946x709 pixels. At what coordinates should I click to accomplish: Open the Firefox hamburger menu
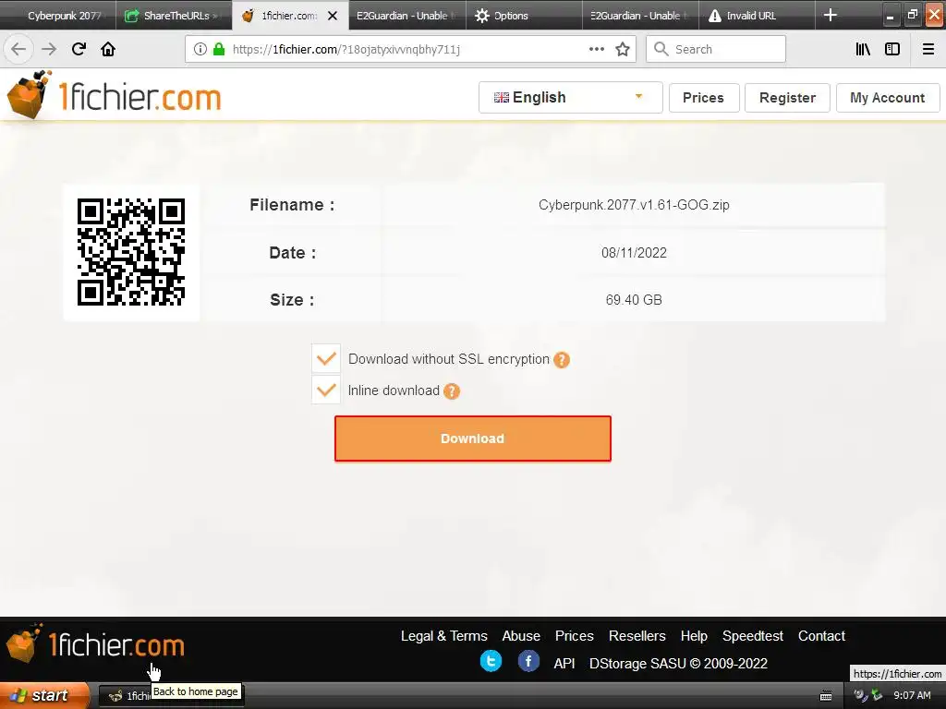pyautogui.click(x=928, y=49)
